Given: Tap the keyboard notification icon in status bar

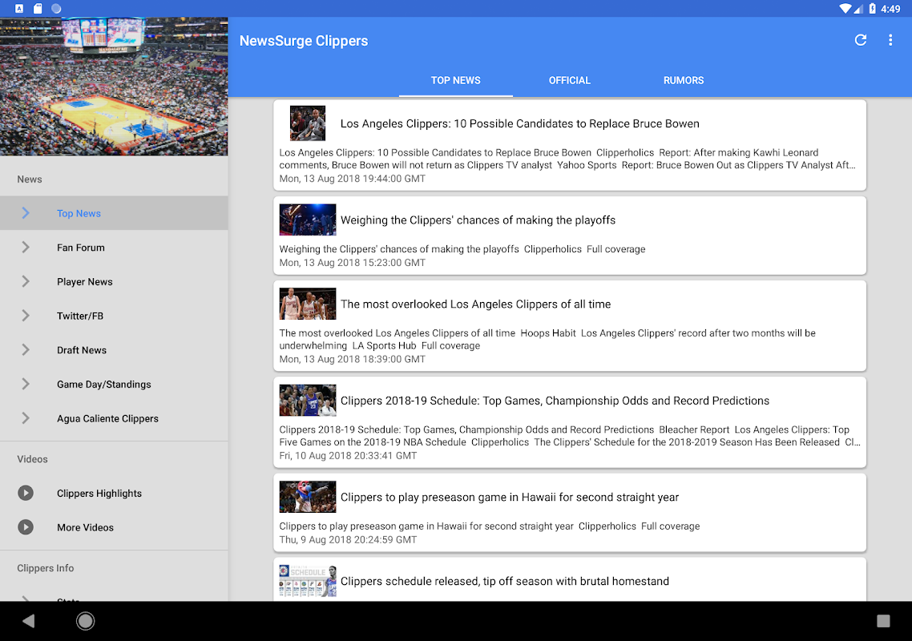Looking at the screenshot, I should tap(19, 9).
